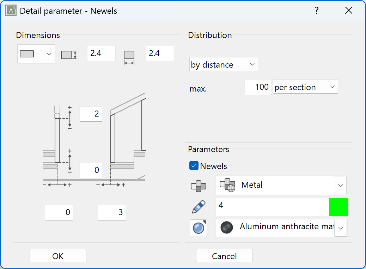Expand the Aluminum anthracite surface dropdown
The width and height of the screenshot is (366, 269).
pos(340,228)
